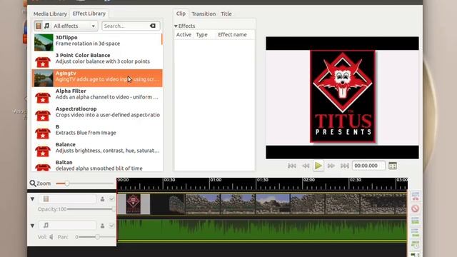The width and height of the screenshot is (457, 257).
Task: Click the Active column header
Action: pos(184,35)
